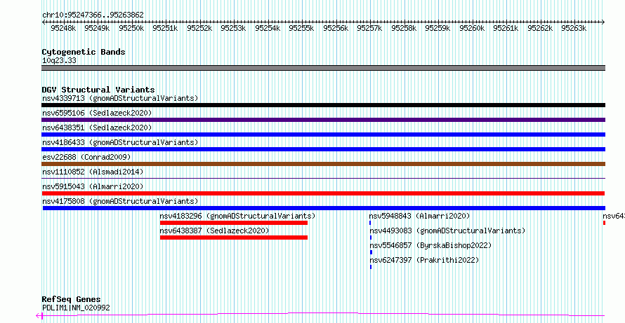Select the Cytogenetic Bands track title
This screenshot has width=625, height=323.
pos(84,52)
